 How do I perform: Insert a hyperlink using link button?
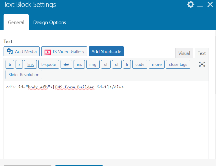click(x=31, y=64)
